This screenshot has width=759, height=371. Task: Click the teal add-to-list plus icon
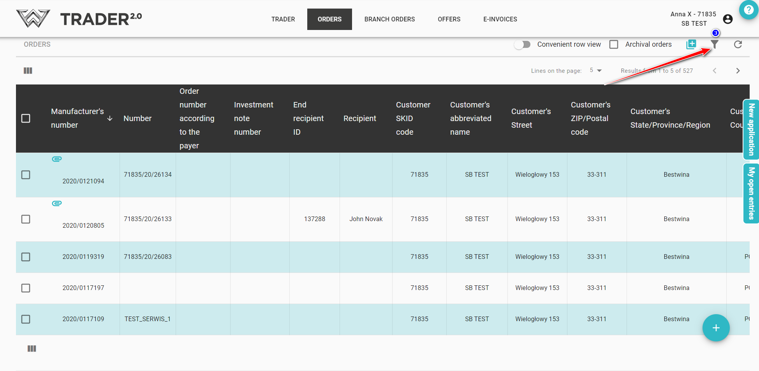click(x=691, y=44)
